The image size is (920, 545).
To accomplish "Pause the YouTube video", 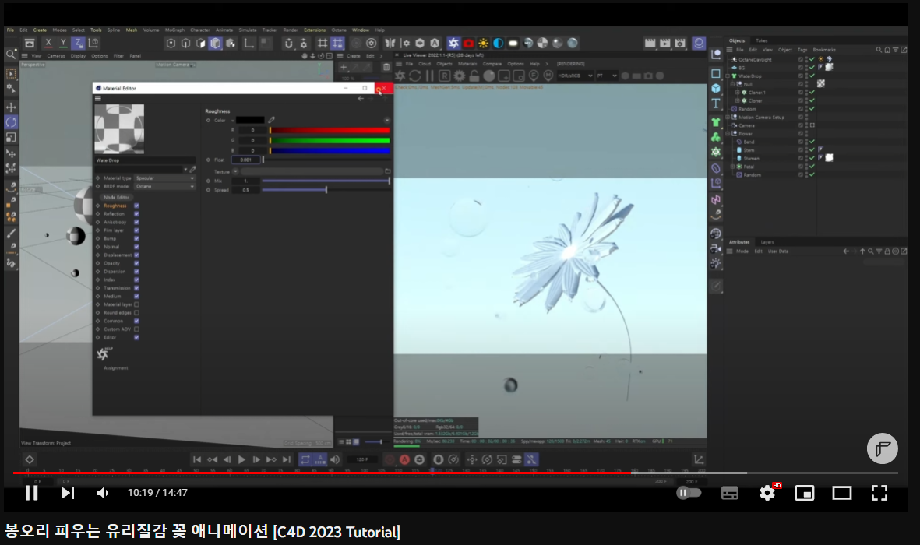I will point(32,493).
